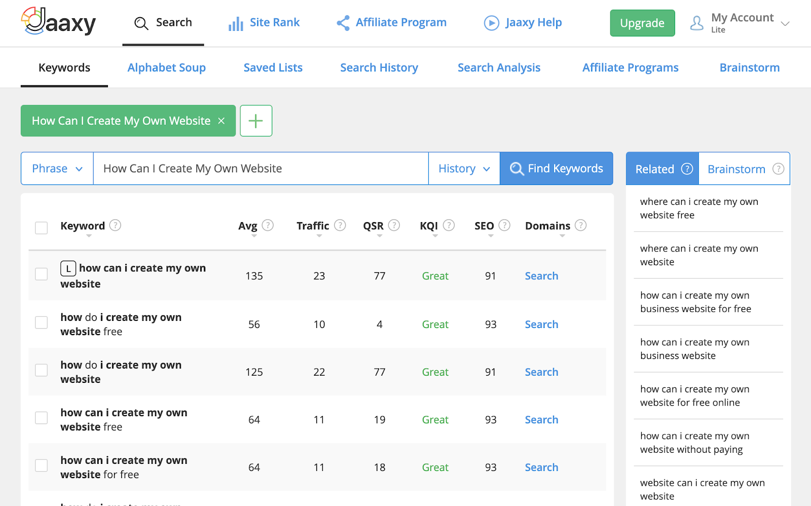Sort by Avg column arrow
The image size is (811, 506).
[254, 236]
